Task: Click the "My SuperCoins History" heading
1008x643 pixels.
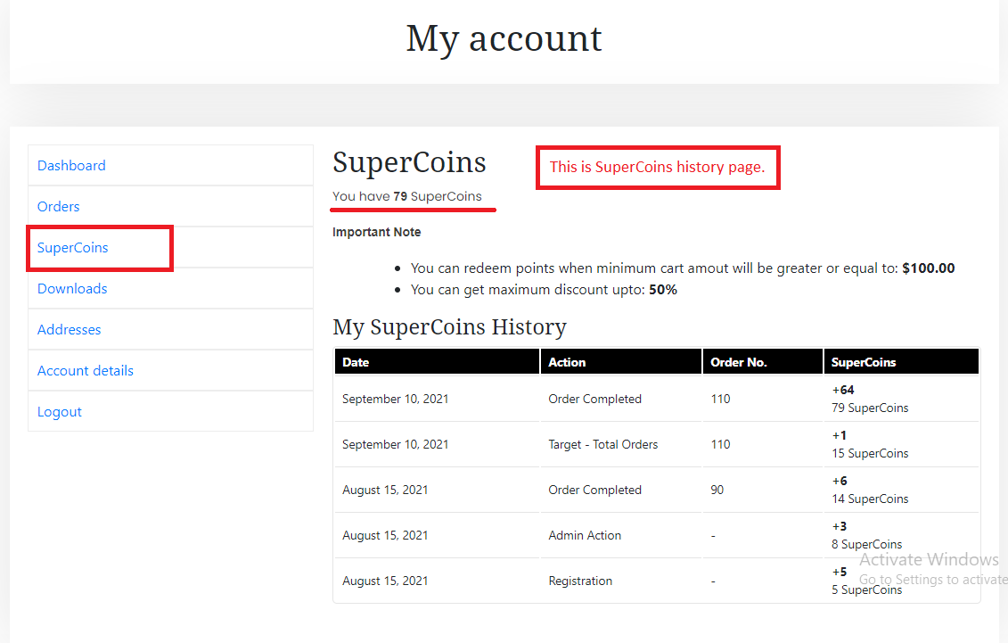Action: pyautogui.click(x=449, y=327)
